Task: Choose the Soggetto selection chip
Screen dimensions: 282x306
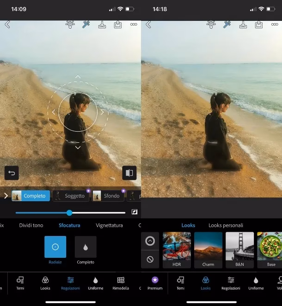Action: pyautogui.click(x=71, y=196)
